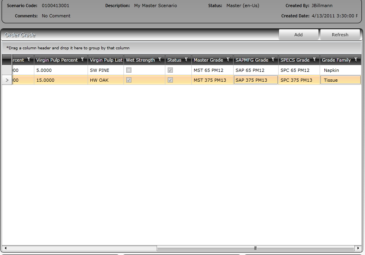Click the horizontal scrollbar thumb
Image resolution: width=365 pixels, height=255 pixels.
(255, 248)
